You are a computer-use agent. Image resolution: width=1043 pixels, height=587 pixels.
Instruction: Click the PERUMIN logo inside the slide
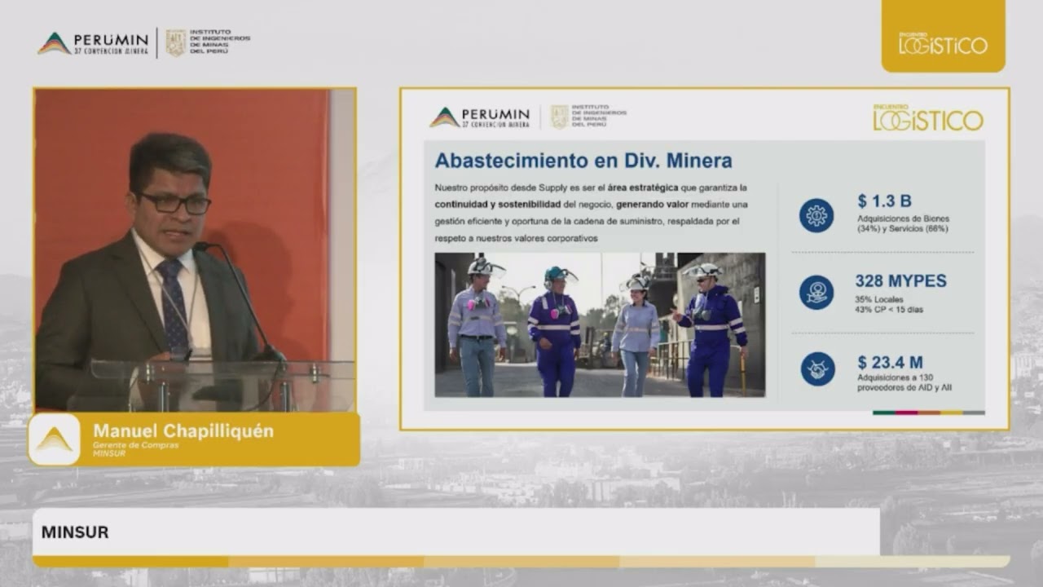click(x=480, y=117)
